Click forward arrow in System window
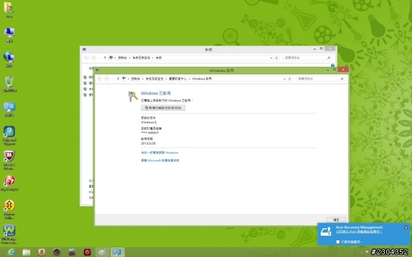 click(x=93, y=58)
